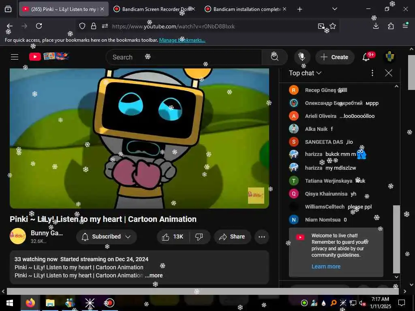This screenshot has width=415, height=311.
Task: Open Learn more in chat notice
Action: click(x=326, y=266)
